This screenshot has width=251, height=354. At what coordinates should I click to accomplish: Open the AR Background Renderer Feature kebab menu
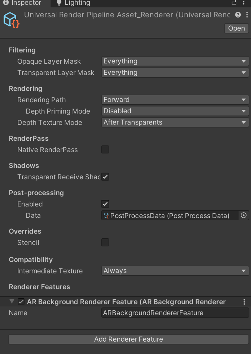(x=244, y=302)
